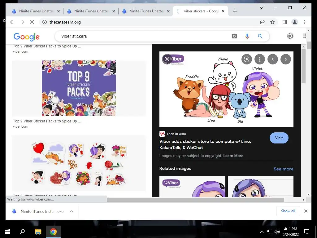This screenshot has width=317, height=238.
Task: Dismiss the downloads bar
Action: click(306, 211)
